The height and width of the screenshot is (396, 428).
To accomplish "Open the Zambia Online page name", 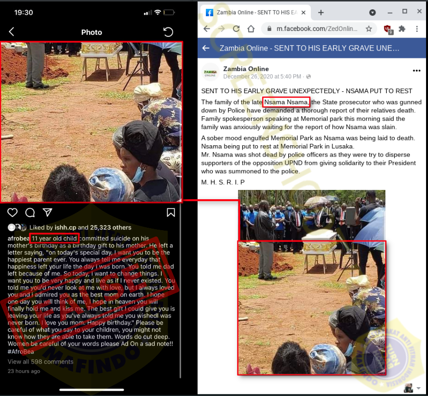I will point(246,69).
